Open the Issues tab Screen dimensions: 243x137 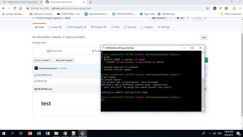point(55,27)
